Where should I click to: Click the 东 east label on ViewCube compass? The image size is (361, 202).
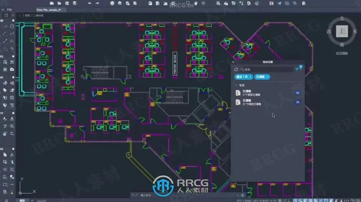(x=355, y=31)
